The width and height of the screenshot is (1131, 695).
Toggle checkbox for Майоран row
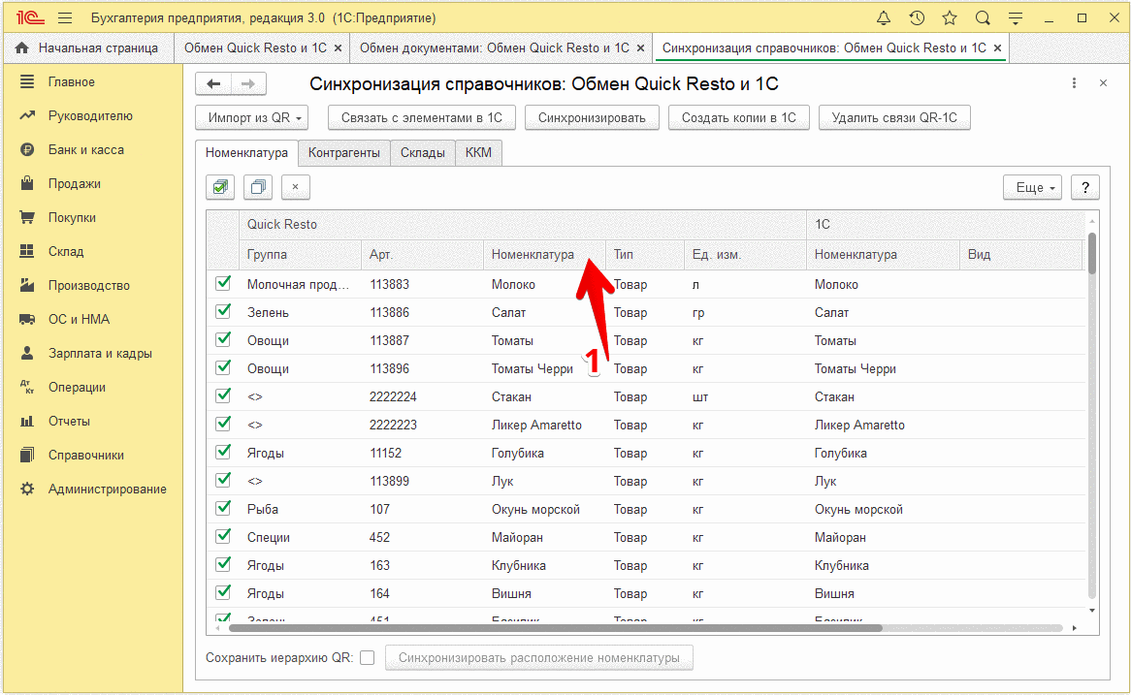224,536
